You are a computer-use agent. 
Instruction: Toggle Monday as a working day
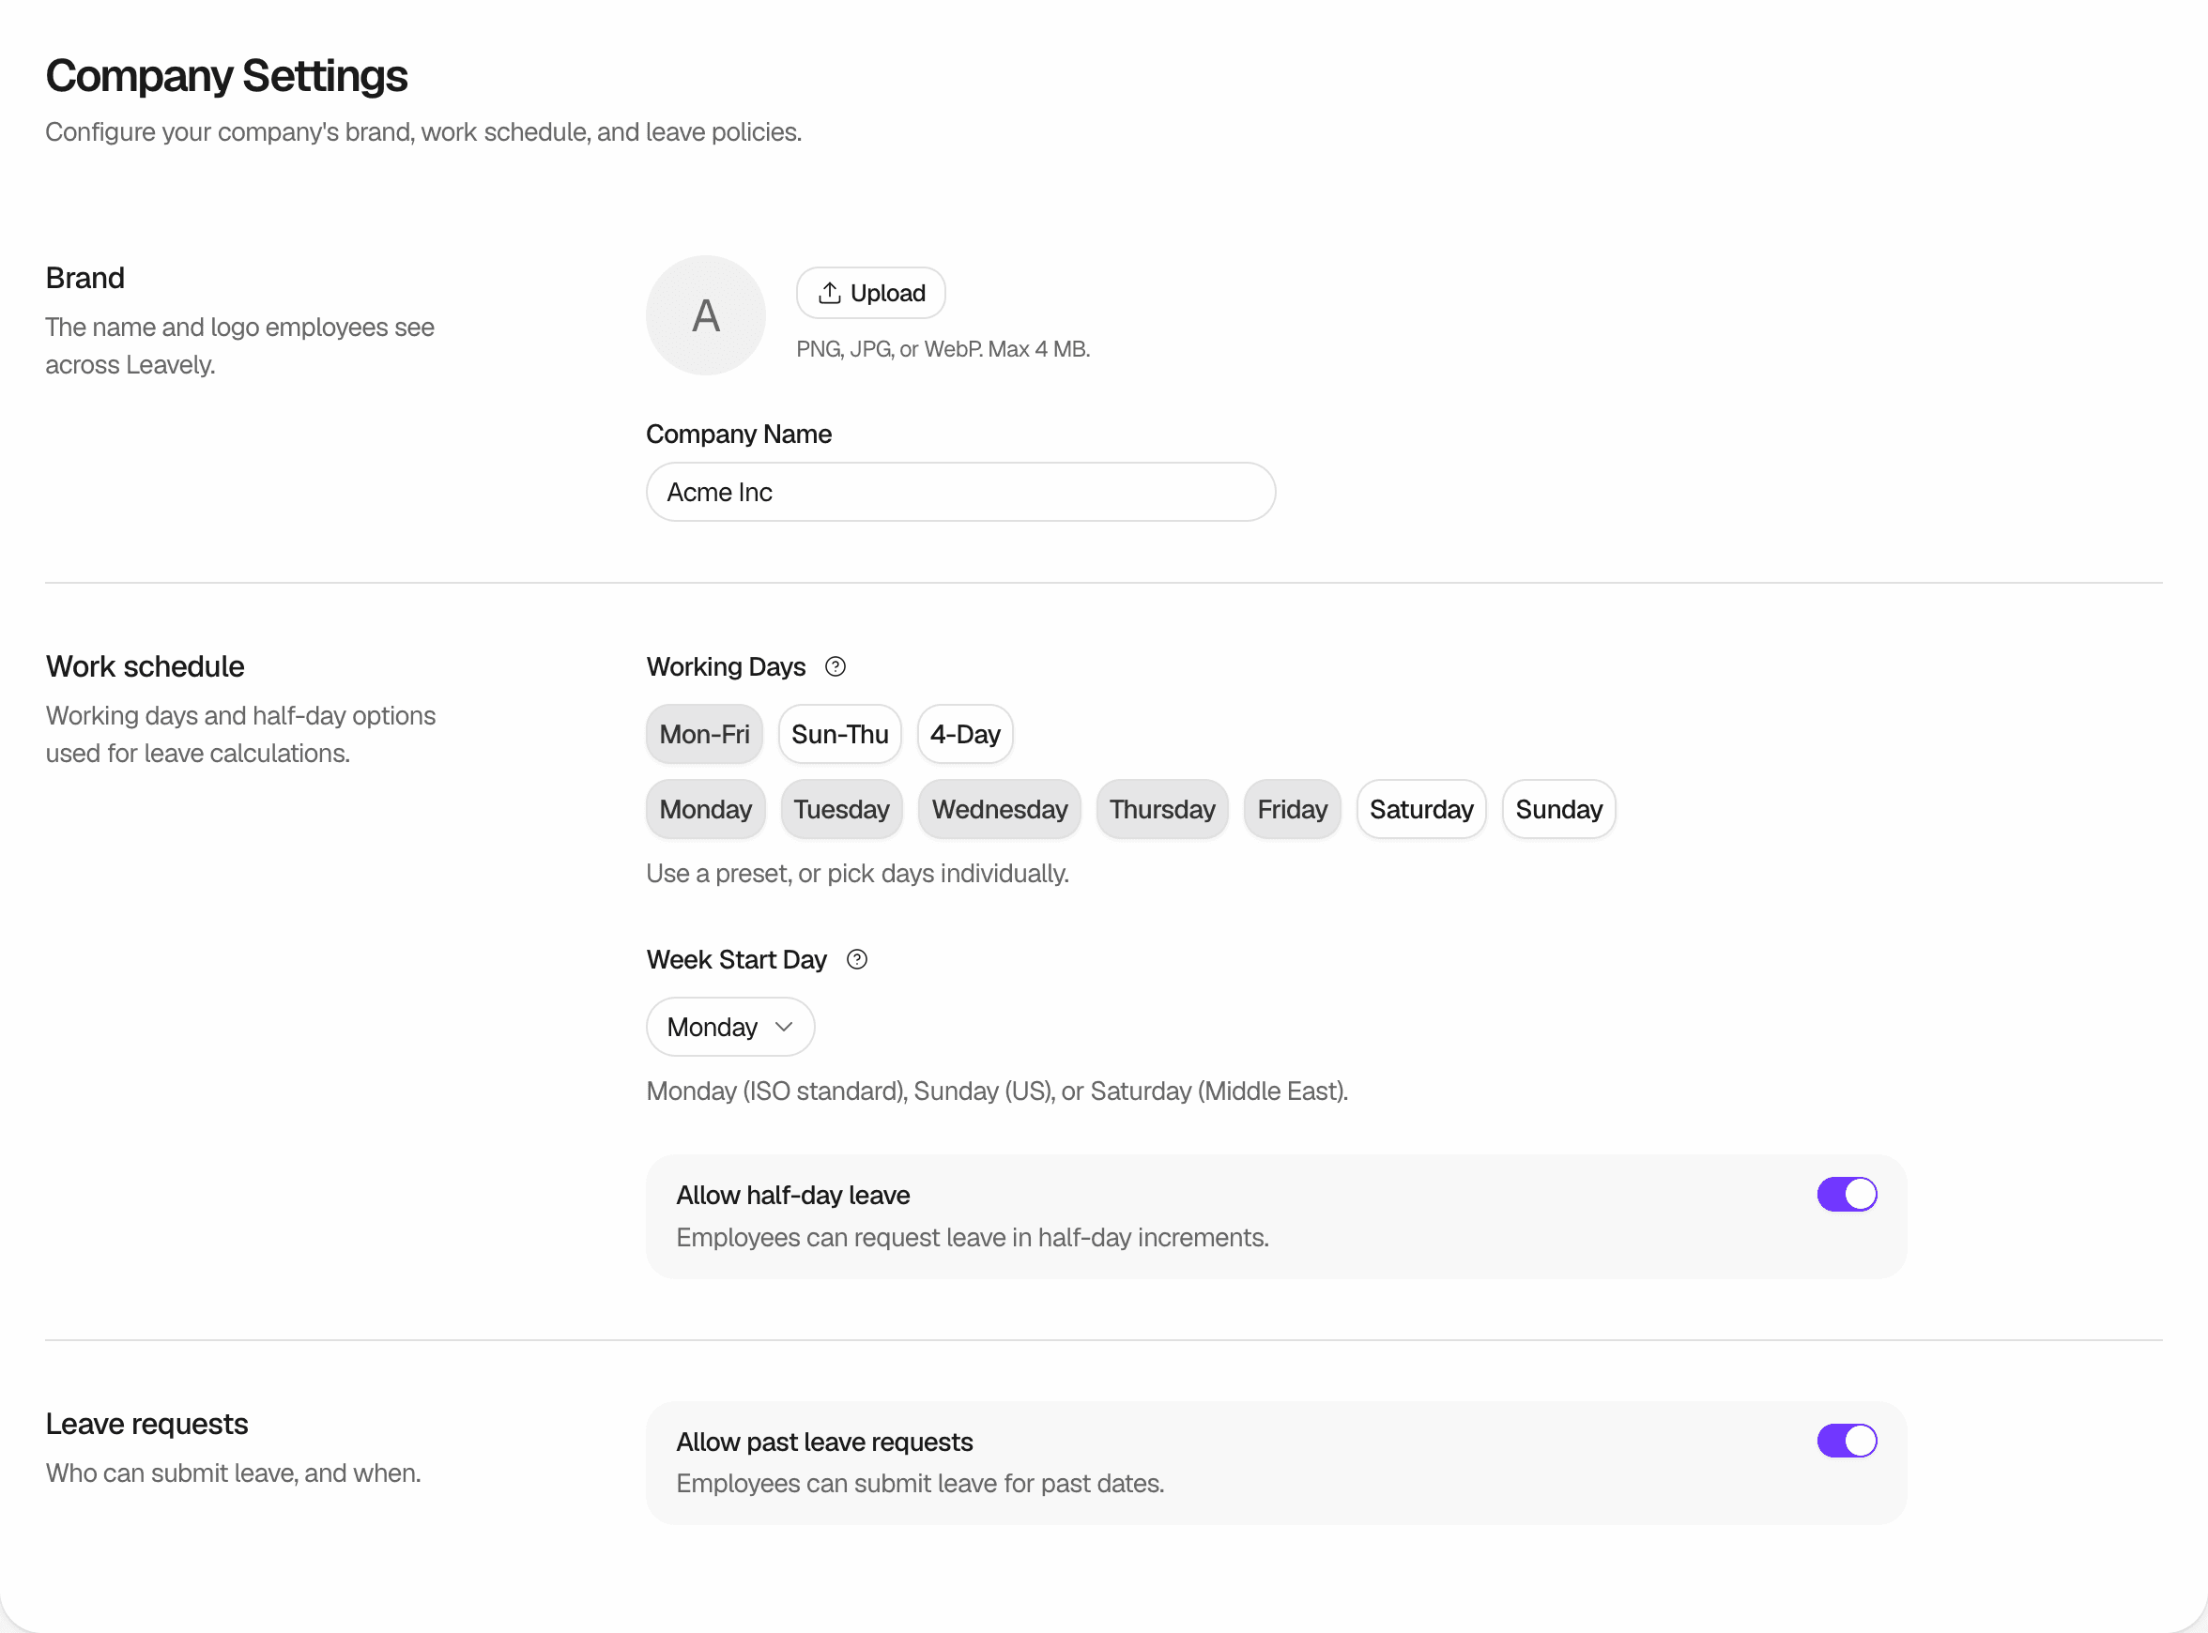point(705,809)
